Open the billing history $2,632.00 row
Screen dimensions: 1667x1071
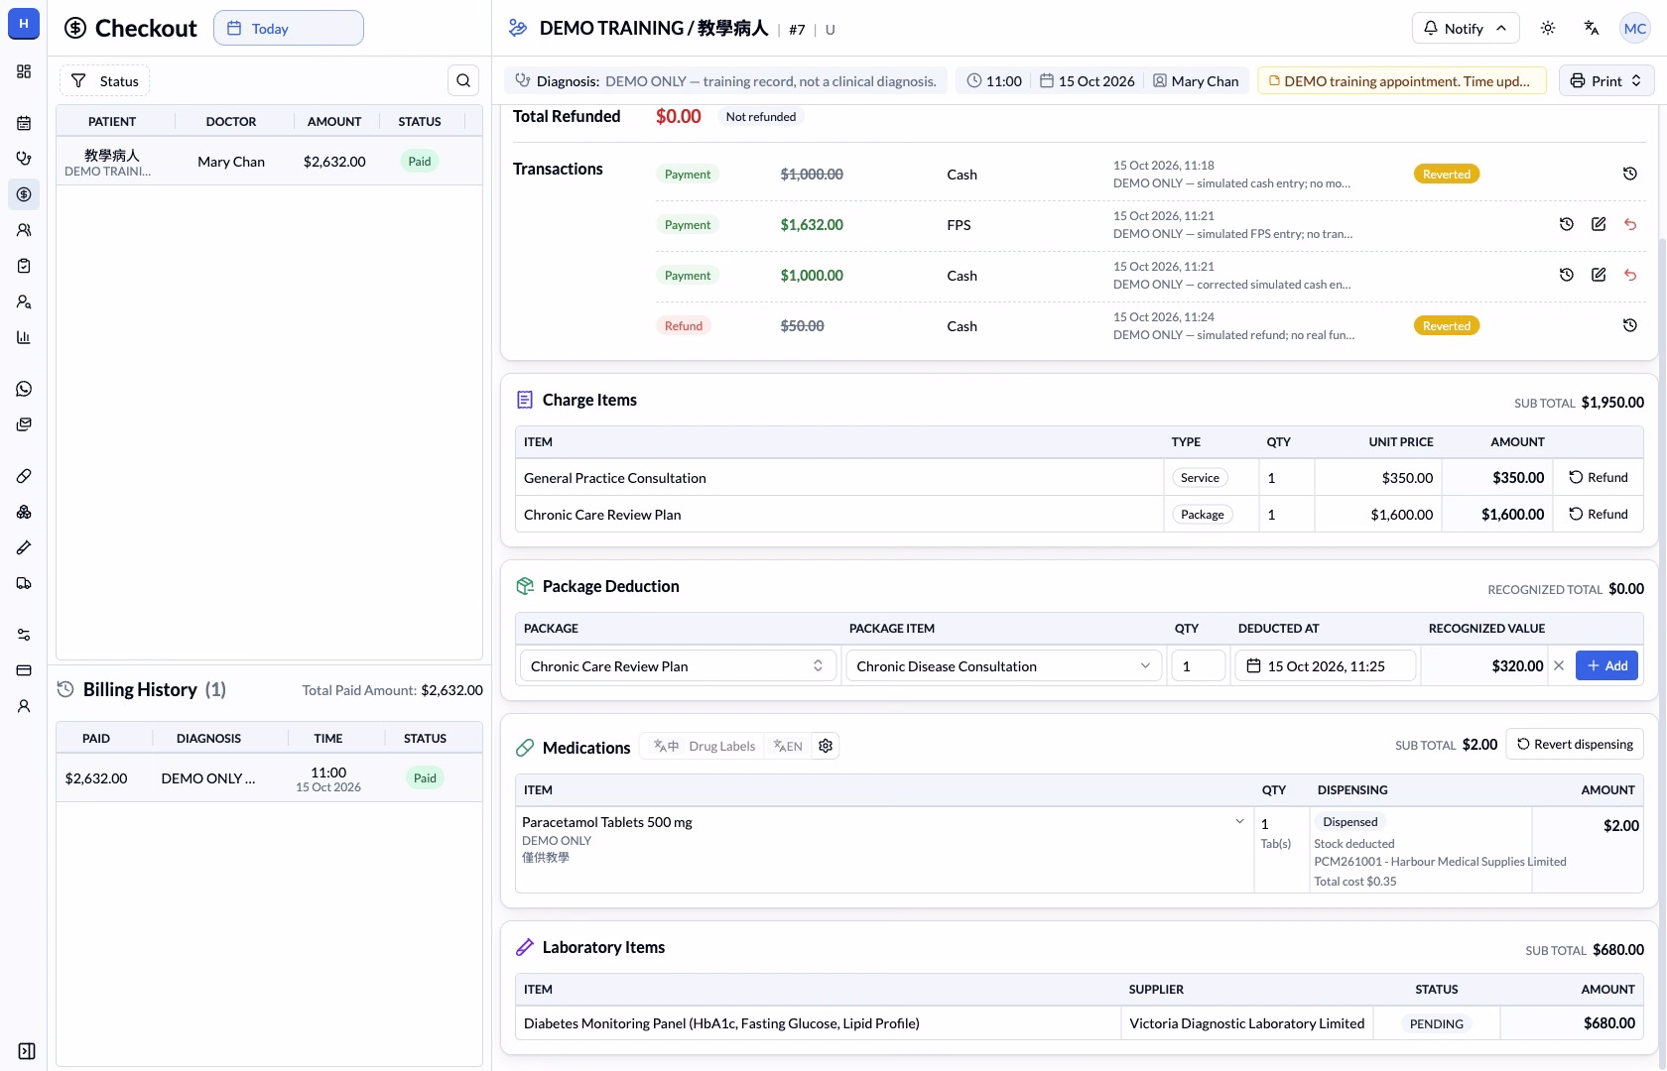pos(269,778)
